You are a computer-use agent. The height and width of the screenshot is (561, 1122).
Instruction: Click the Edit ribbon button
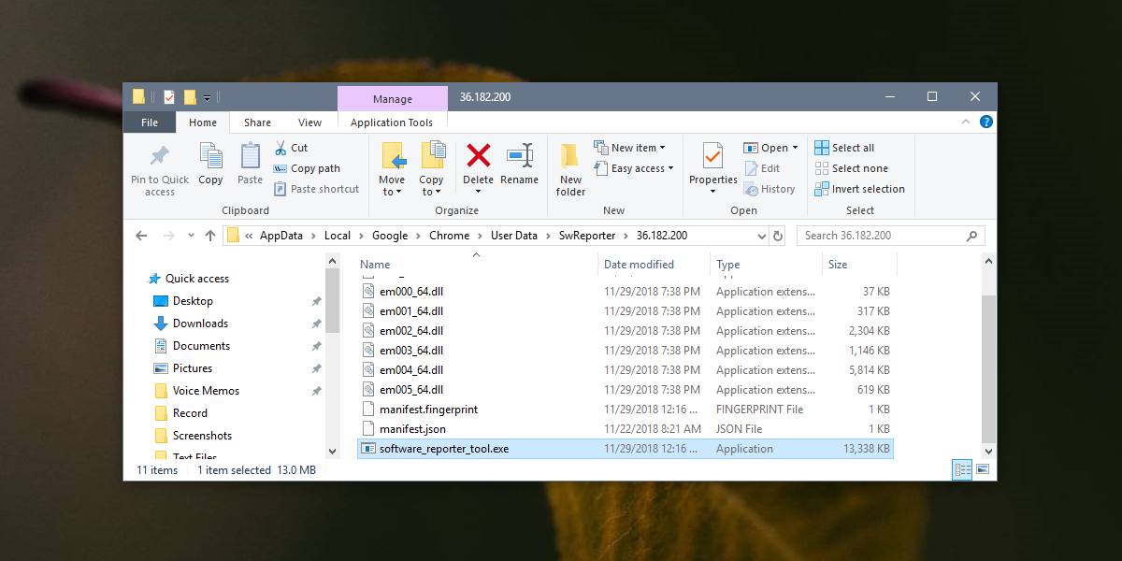tap(762, 168)
